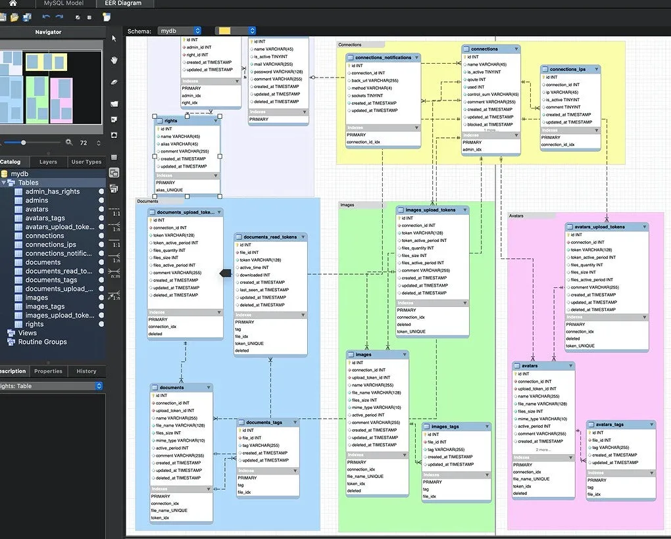Viewport: 671px width, 539px height.
Task: Select the hand pan tool
Action: [114, 60]
